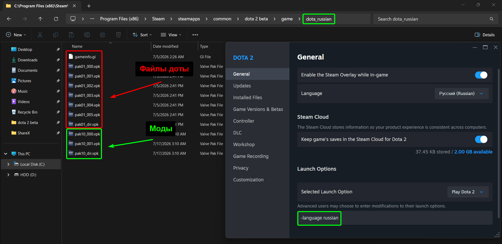The image size is (502, 244).
Task: Click the Delete trash icon in toolbar
Action: coord(118,35)
